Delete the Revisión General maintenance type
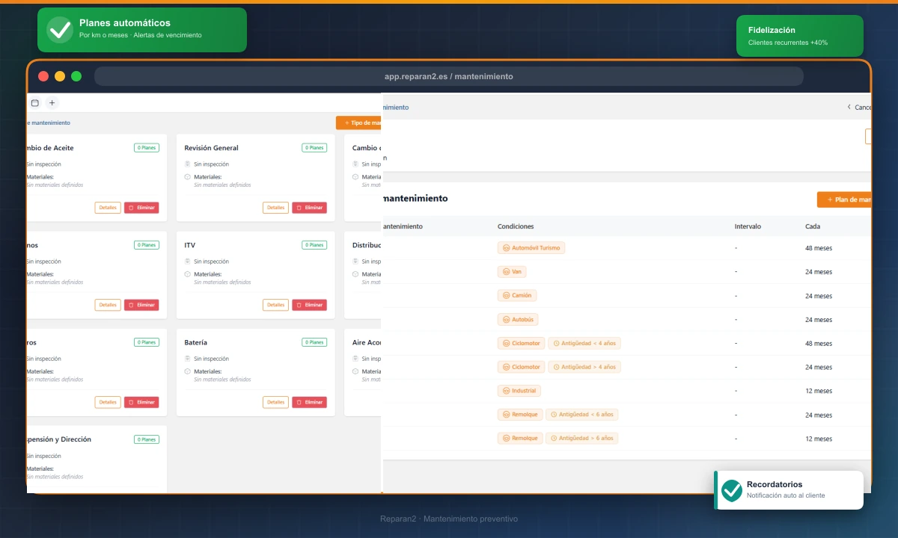Image resolution: width=898 pixels, height=538 pixels. click(309, 208)
